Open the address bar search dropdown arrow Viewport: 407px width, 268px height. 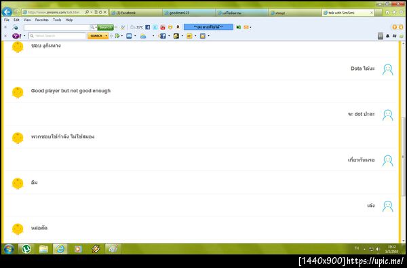91,12
